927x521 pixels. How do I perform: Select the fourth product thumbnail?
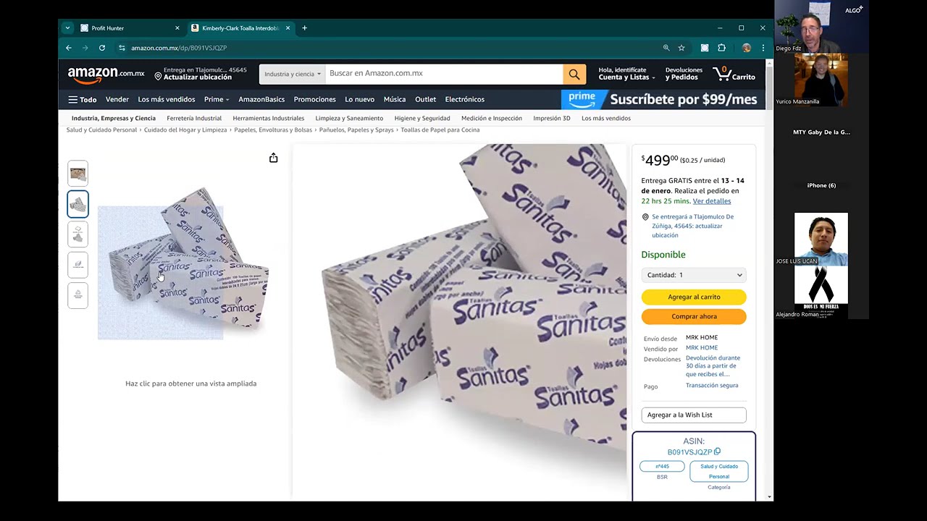click(x=77, y=265)
